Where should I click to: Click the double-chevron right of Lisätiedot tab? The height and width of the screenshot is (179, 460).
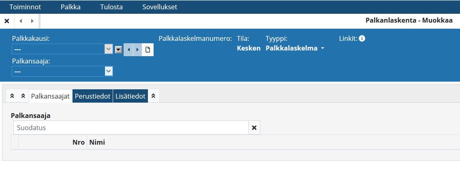[153, 96]
